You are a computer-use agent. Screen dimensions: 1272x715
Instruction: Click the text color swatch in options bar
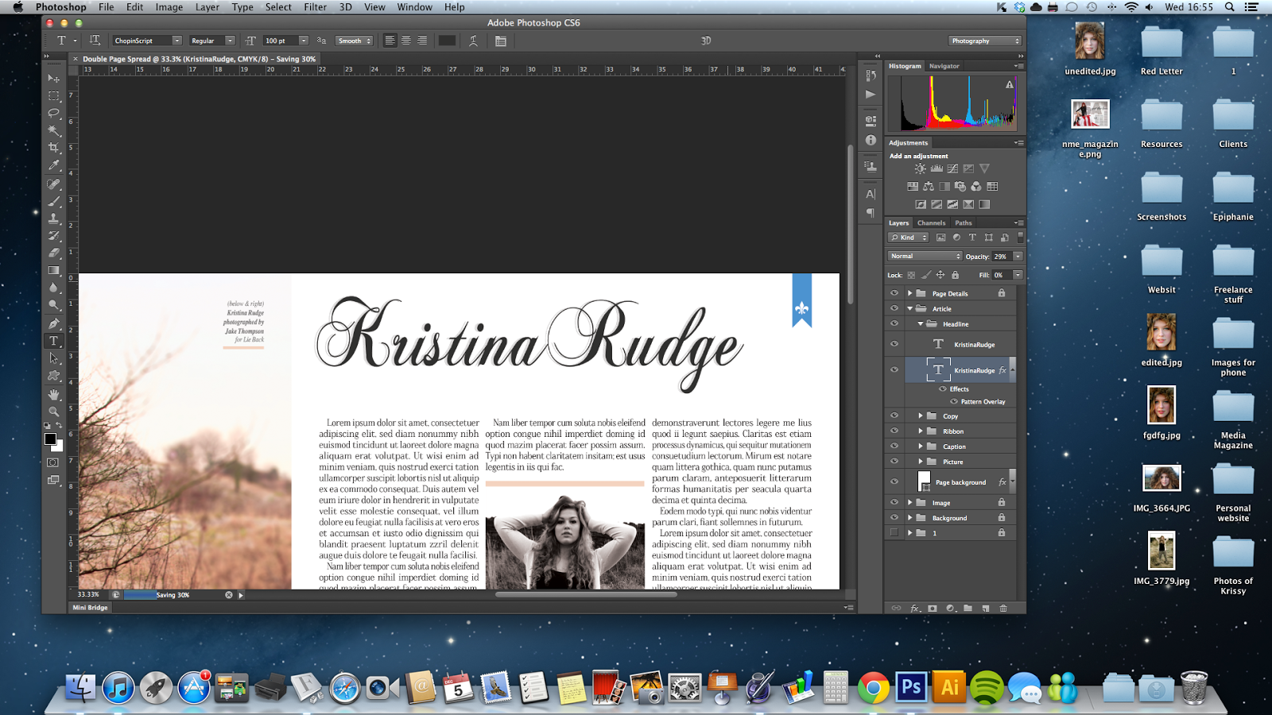tap(447, 41)
